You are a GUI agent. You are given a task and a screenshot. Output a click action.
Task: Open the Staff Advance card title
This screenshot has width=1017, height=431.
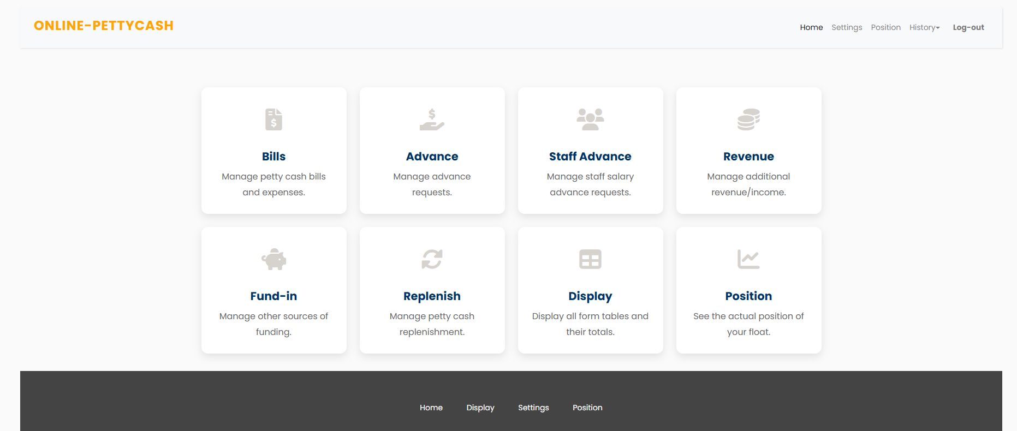click(x=590, y=157)
